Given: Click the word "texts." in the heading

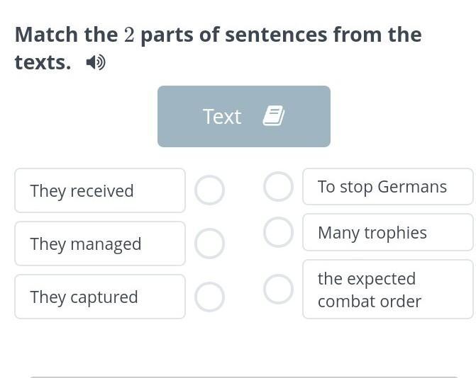Looking at the screenshot, I should (x=43, y=62).
